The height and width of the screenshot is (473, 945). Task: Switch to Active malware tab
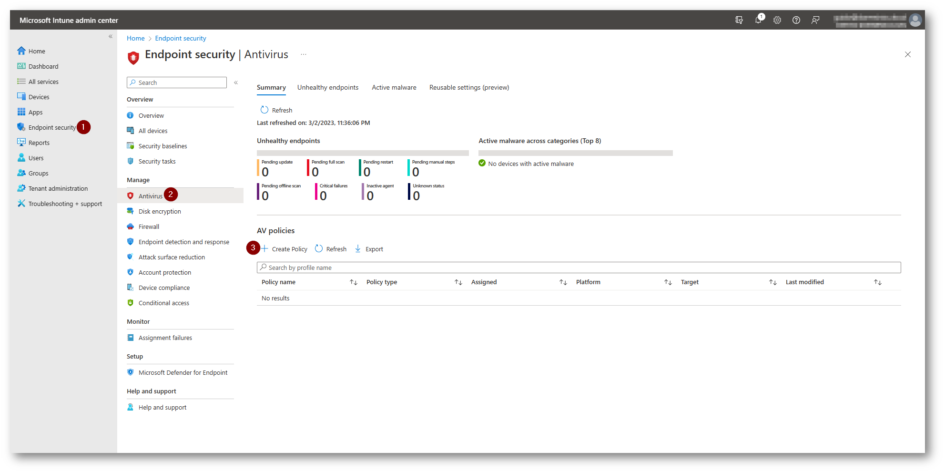tap(394, 87)
